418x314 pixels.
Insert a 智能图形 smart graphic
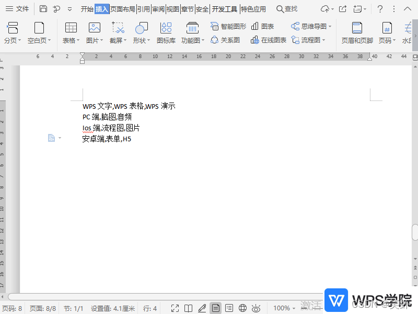[x=228, y=26]
